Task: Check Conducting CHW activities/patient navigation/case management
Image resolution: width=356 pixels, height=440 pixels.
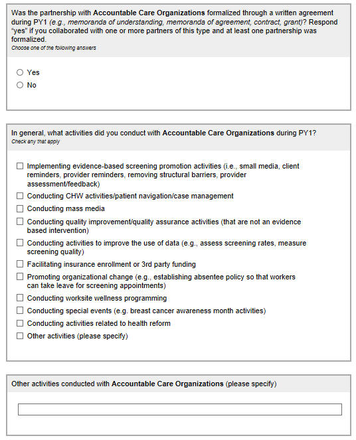Action: coord(20,196)
